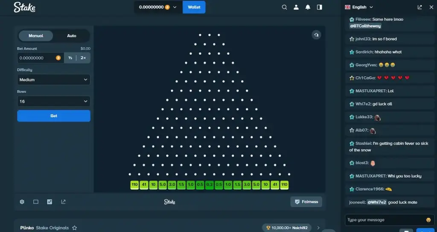
Task: Open the Stake logo home link
Action: coord(24,7)
